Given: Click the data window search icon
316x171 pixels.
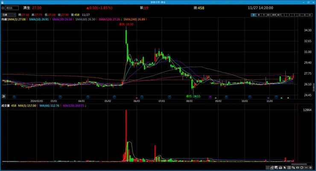Looking at the screenshot, I should point(276,168).
